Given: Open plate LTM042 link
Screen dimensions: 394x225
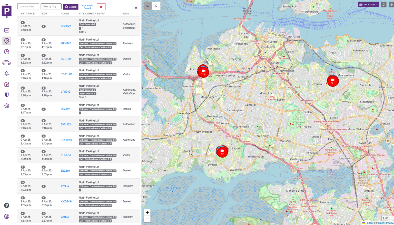Looking at the screenshot, I should [65, 92].
